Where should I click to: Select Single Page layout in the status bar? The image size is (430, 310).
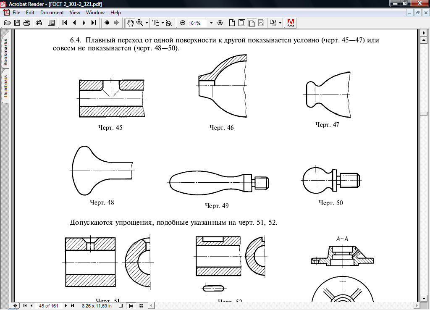[x=121, y=306]
